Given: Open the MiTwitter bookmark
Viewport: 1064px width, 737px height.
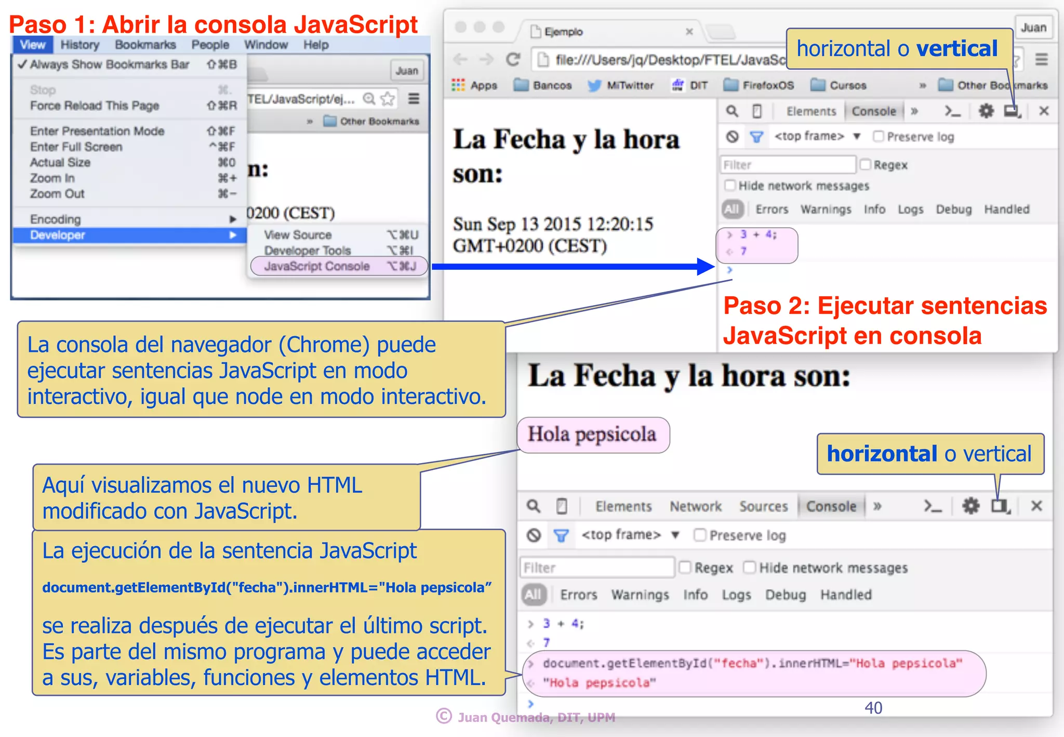Looking at the screenshot, I should [x=620, y=85].
